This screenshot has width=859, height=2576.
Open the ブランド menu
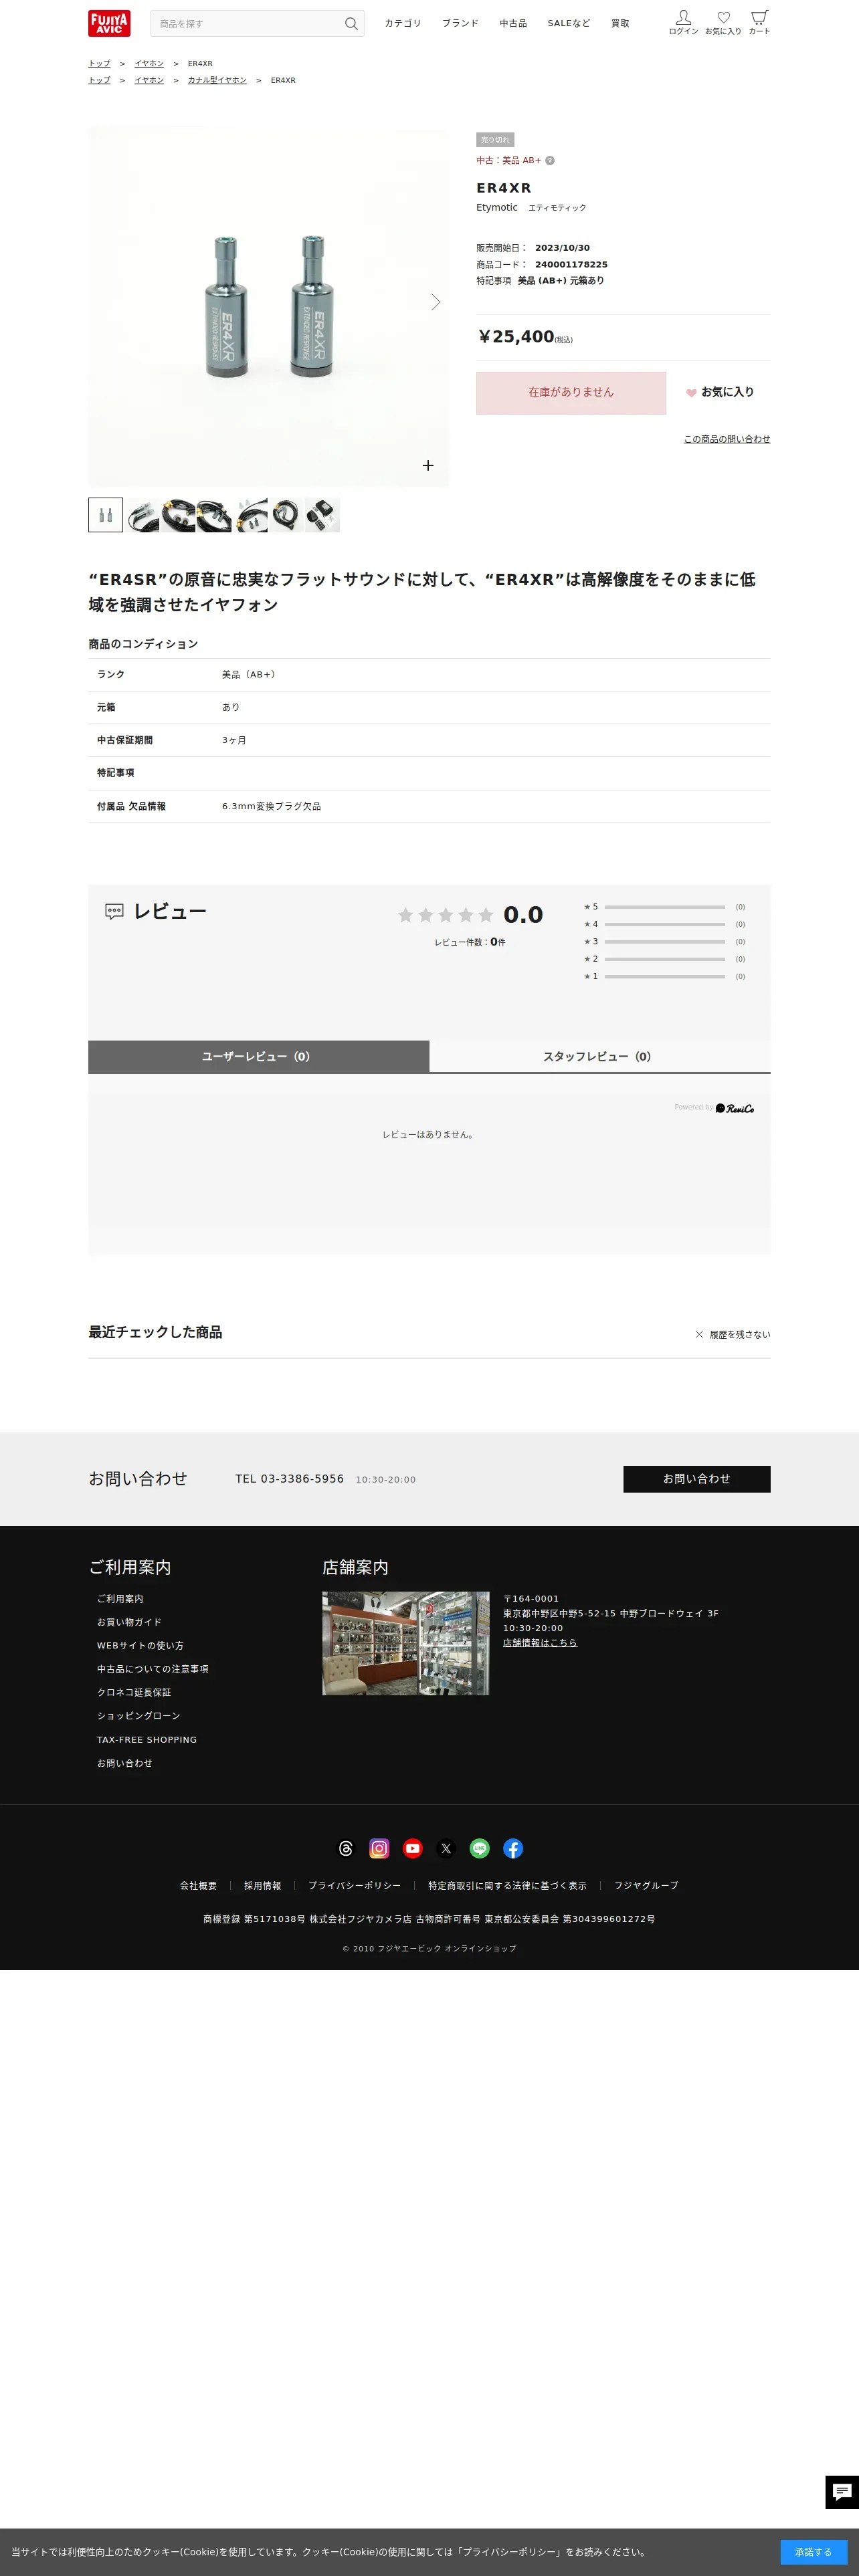point(460,23)
